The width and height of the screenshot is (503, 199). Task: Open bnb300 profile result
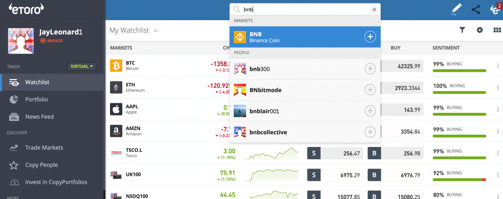coord(305,69)
